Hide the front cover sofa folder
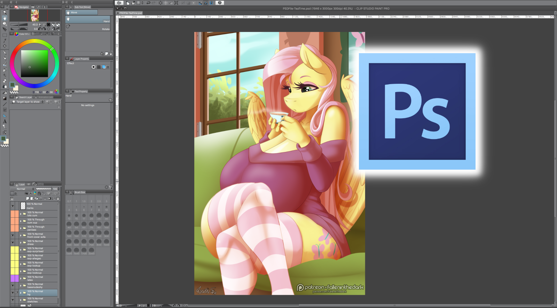Screen dimensions: 557x308 click(13, 235)
